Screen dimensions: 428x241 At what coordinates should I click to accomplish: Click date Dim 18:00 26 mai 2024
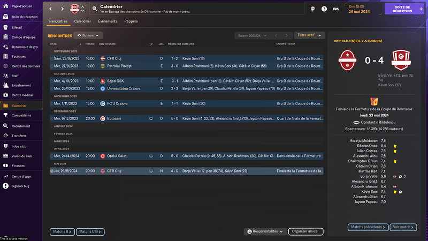359,9
